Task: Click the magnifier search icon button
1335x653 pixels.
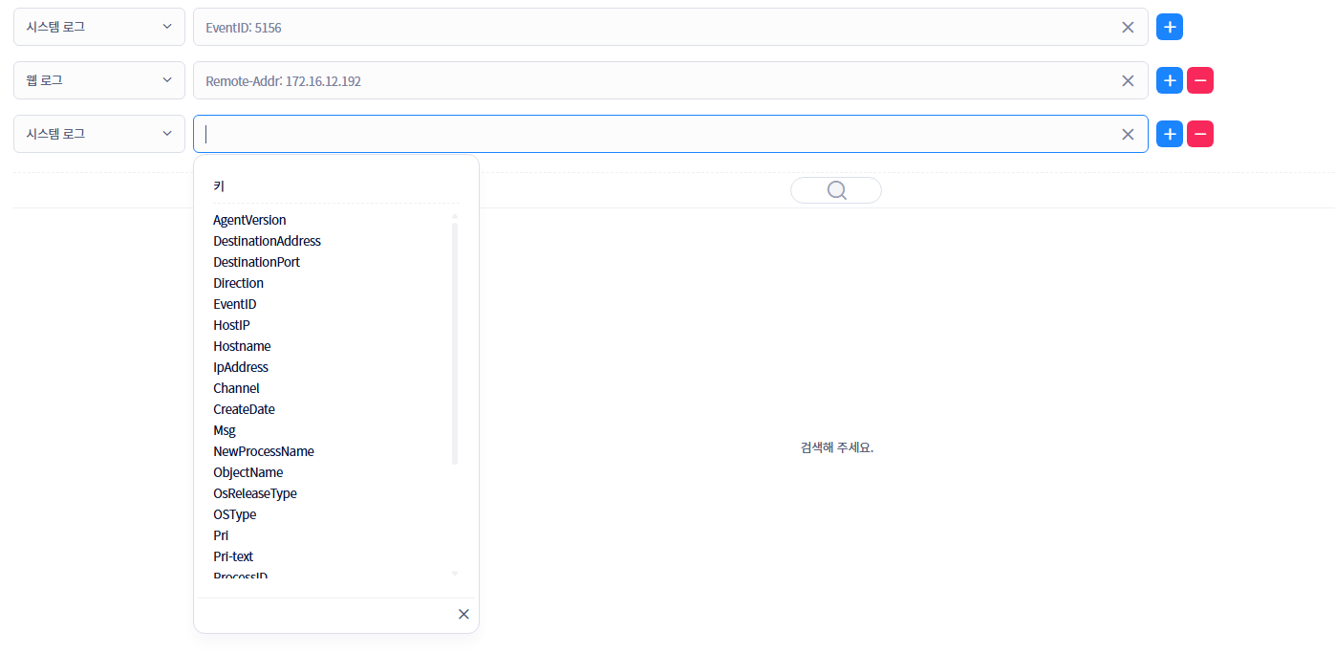Action: 836,190
